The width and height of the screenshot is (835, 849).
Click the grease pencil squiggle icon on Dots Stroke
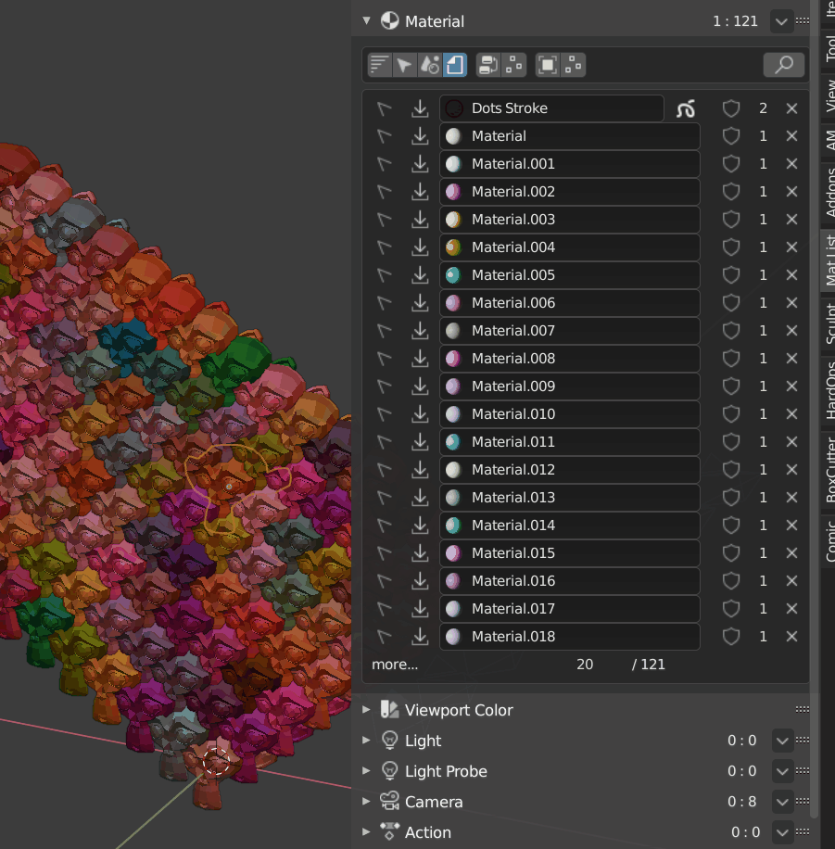[686, 108]
